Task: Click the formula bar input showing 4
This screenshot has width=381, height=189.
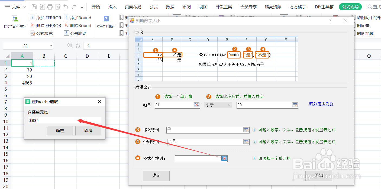Action: click(x=106, y=45)
